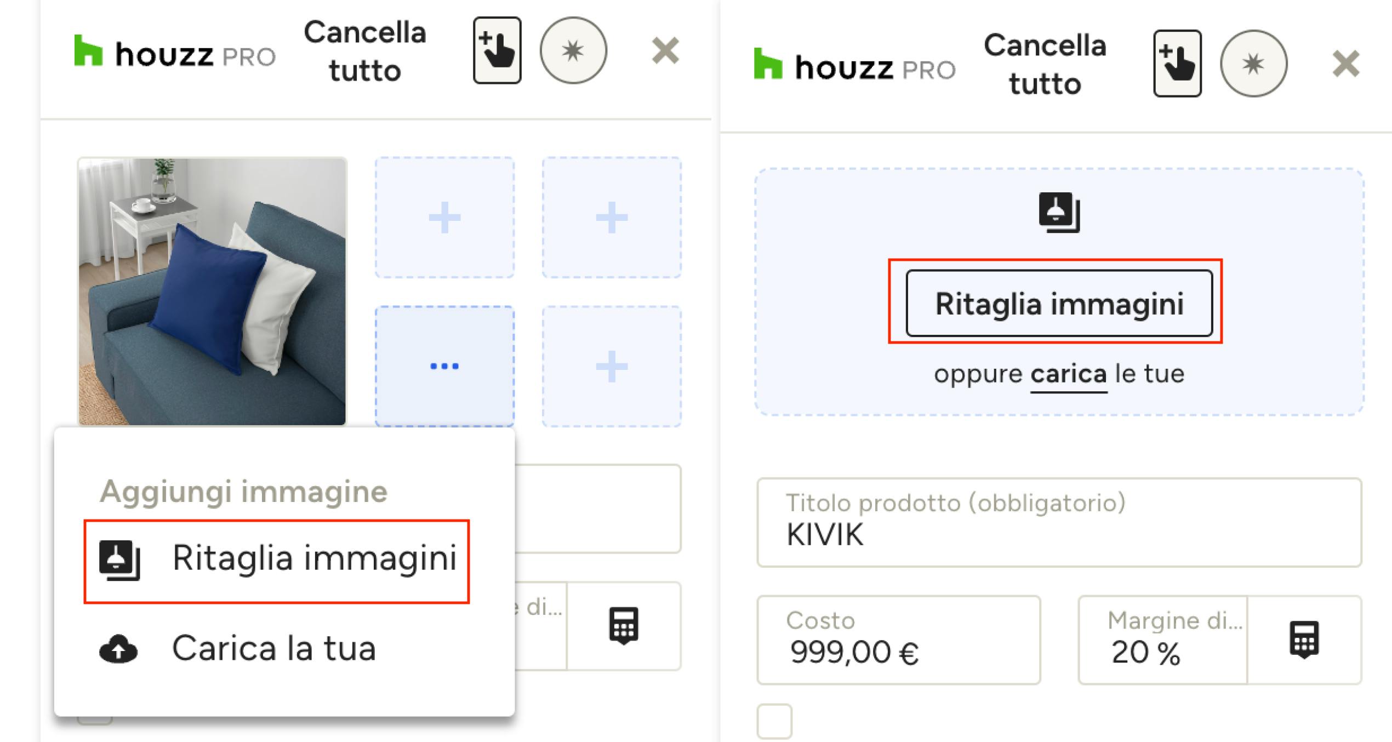Click the Titolo prodotto field containing KIVIK
This screenshot has width=1392, height=742.
click(x=1059, y=522)
